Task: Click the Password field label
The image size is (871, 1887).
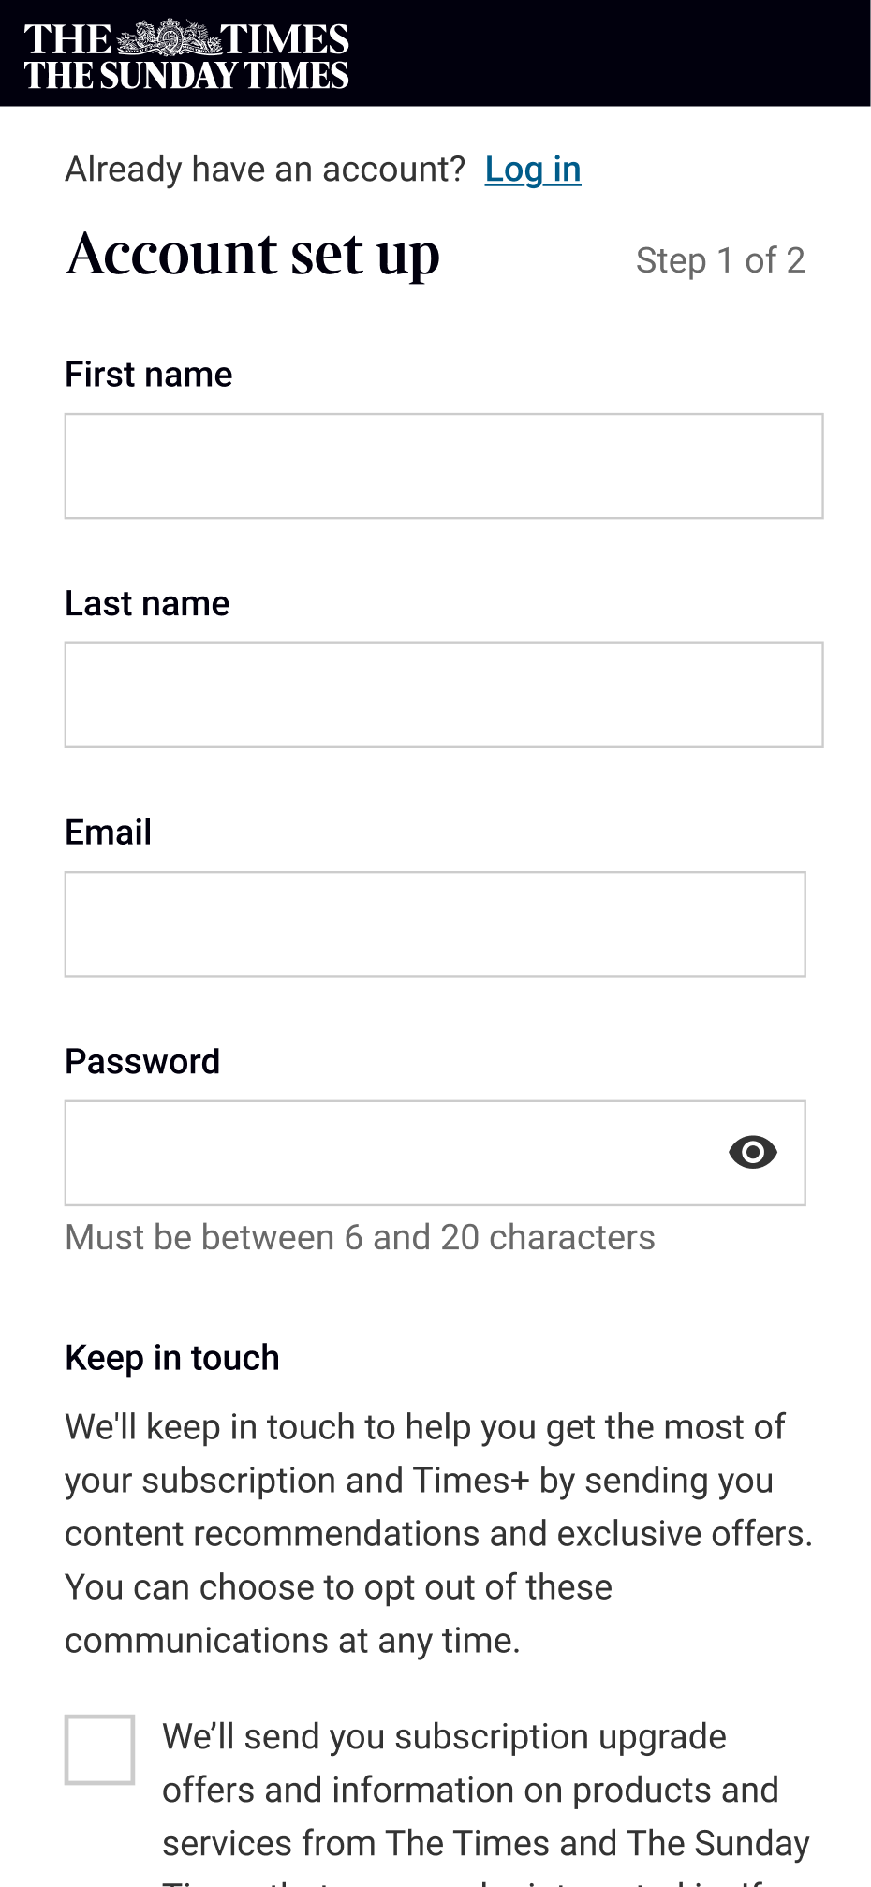Action: point(142,1062)
